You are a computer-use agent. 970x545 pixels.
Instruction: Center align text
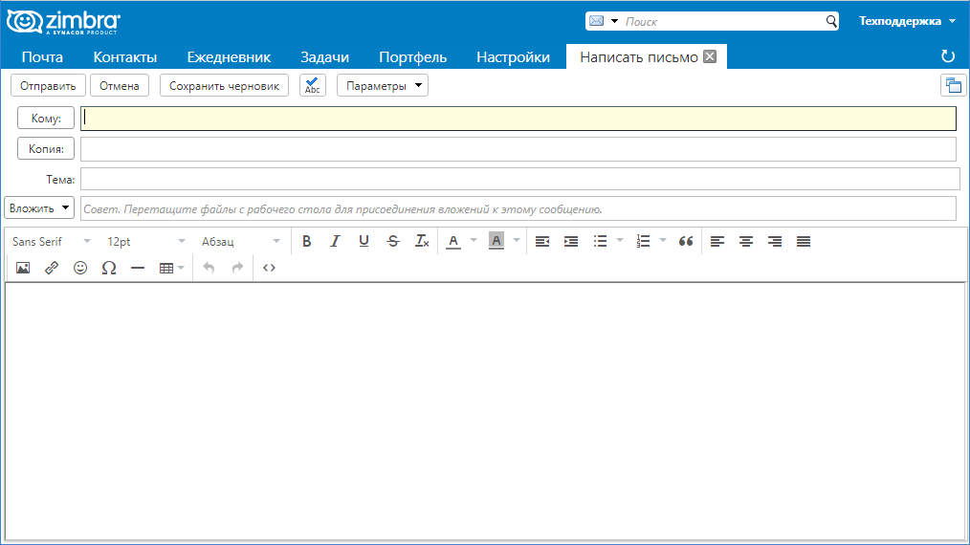[746, 241]
